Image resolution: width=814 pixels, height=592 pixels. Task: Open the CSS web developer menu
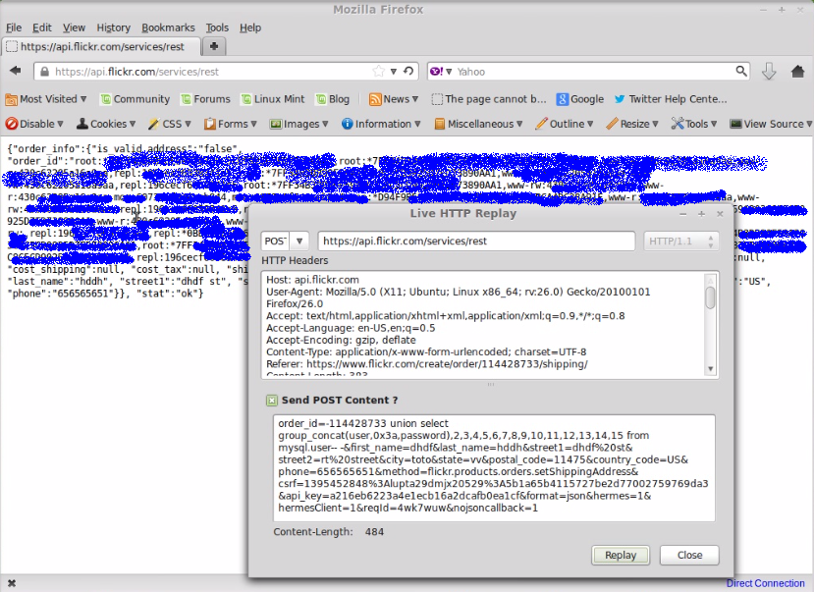tap(169, 124)
